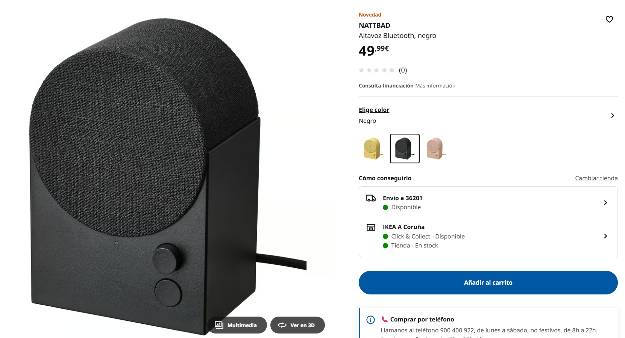Select the pink speaker color swatch
The width and height of the screenshot is (625, 338).
tap(436, 148)
